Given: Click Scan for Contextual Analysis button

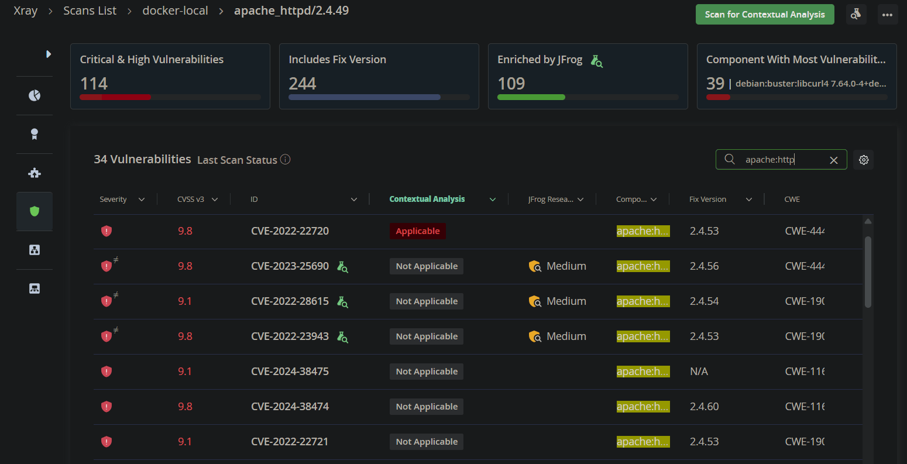Looking at the screenshot, I should tap(765, 15).
